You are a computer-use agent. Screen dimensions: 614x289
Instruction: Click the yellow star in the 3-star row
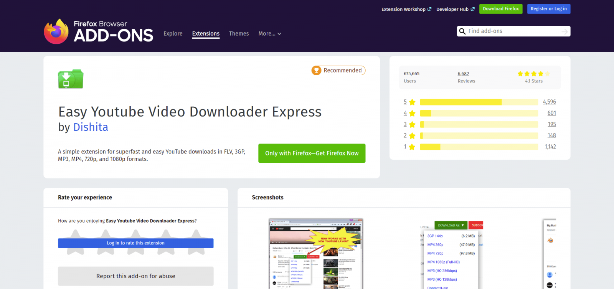412,124
